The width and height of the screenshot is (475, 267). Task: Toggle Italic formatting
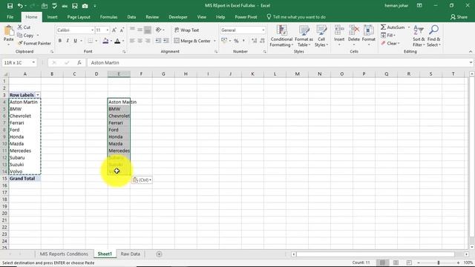(68, 41)
